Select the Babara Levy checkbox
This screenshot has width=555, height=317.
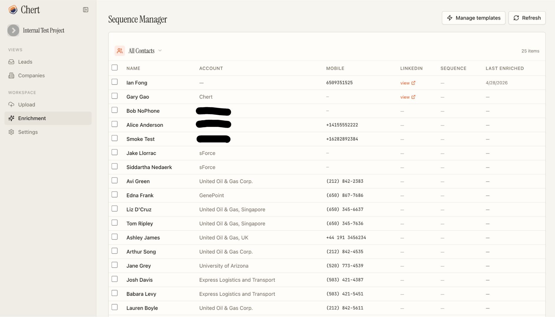click(115, 293)
